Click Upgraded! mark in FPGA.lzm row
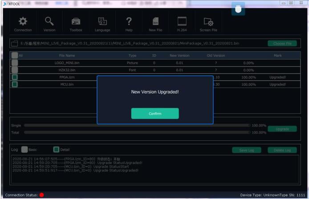This screenshot has width=309, height=199. tap(278, 77)
